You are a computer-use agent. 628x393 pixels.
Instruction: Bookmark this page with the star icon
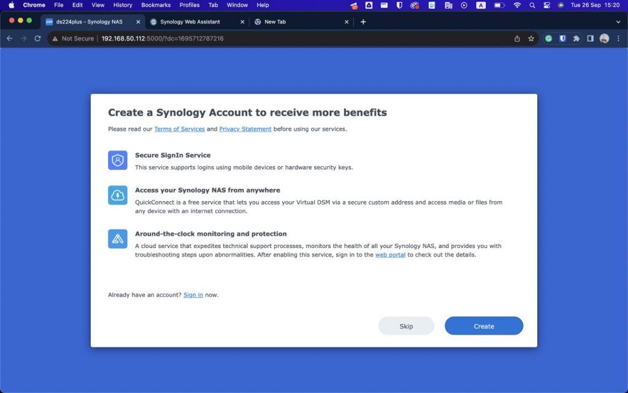(x=531, y=39)
